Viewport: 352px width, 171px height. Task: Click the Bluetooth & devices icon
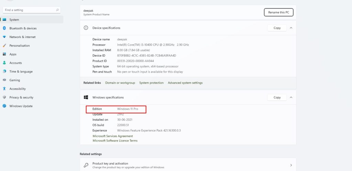4,28
